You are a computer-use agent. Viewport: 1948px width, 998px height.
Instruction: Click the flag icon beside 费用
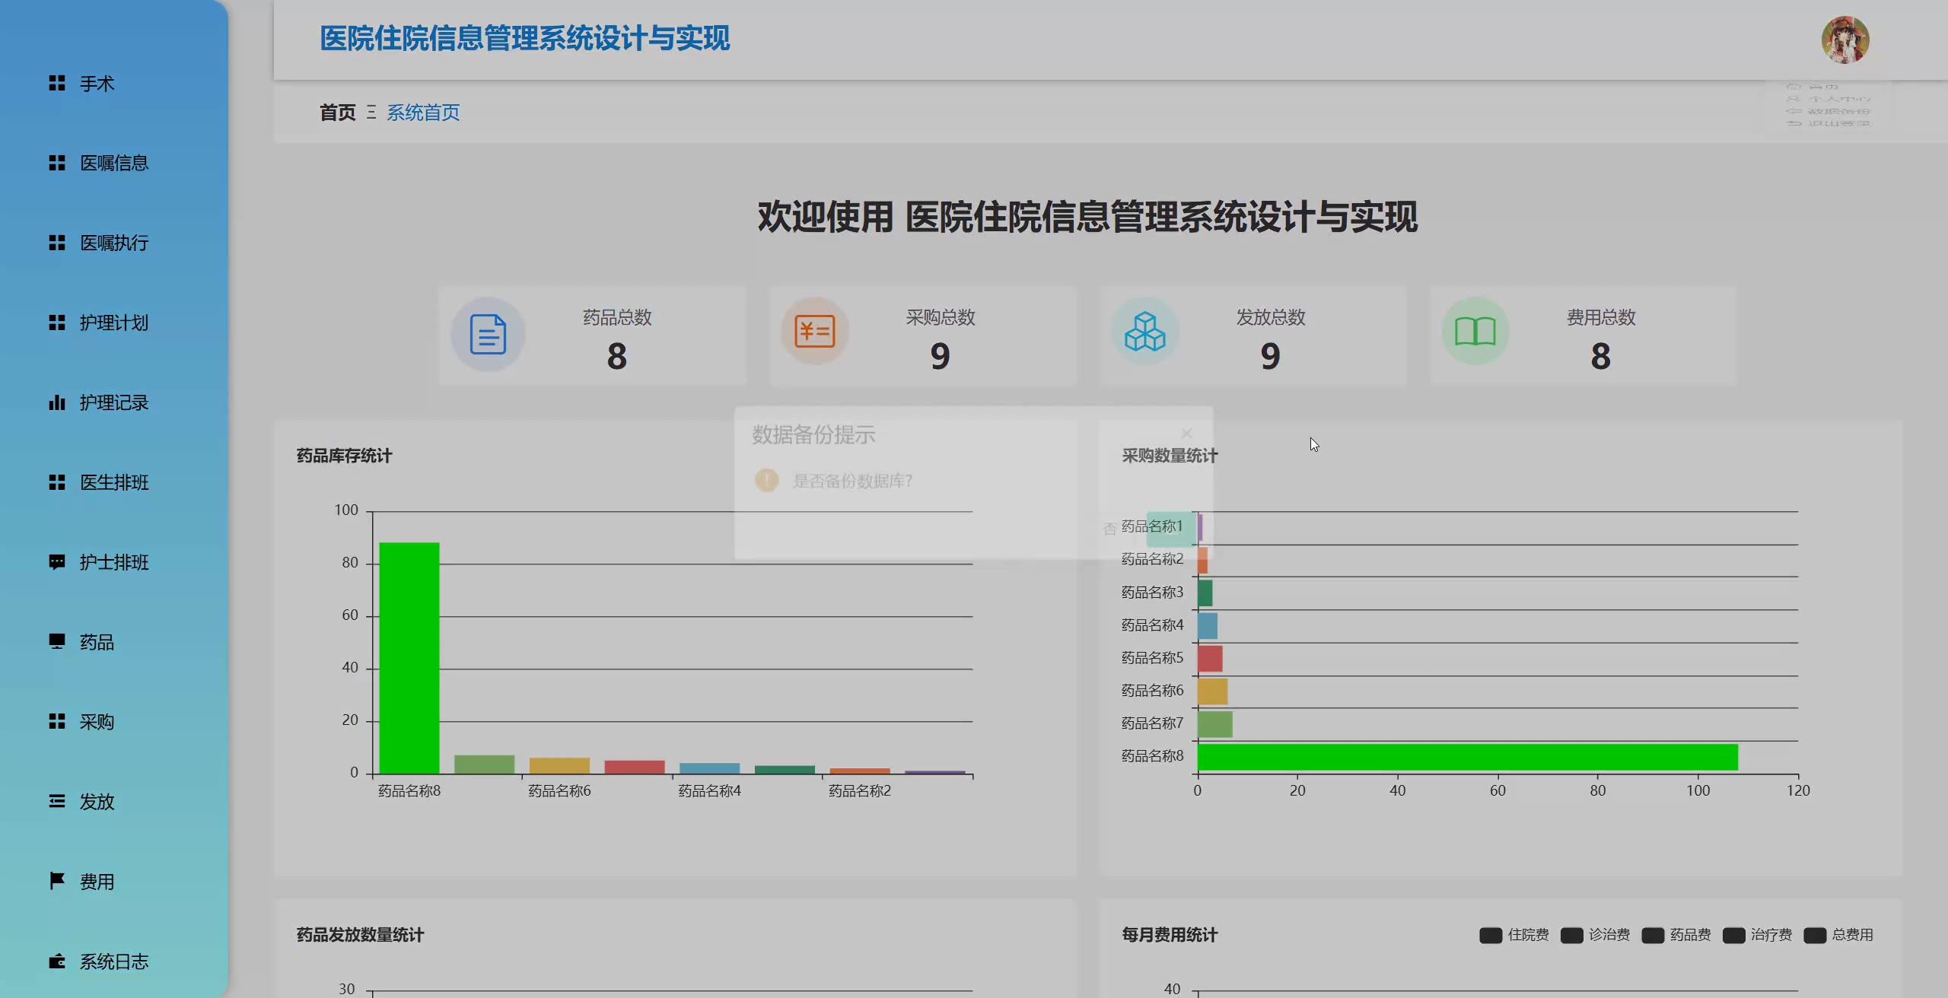click(57, 881)
